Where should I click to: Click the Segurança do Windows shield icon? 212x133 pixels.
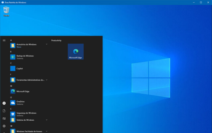pos(13,114)
